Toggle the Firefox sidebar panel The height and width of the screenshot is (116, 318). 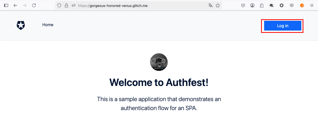[6, 5]
